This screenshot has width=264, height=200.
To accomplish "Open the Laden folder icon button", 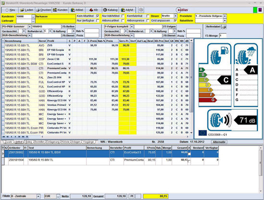I will tap(22, 10).
